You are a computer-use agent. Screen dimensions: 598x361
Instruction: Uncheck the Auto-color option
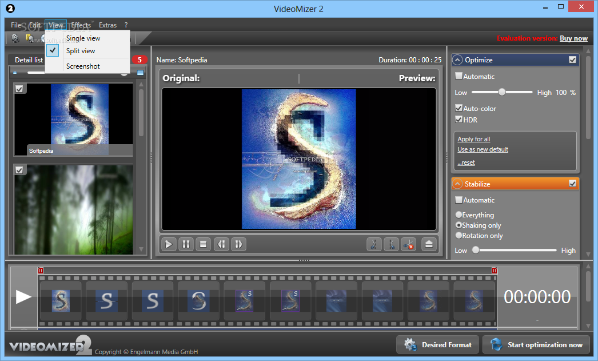(x=459, y=108)
